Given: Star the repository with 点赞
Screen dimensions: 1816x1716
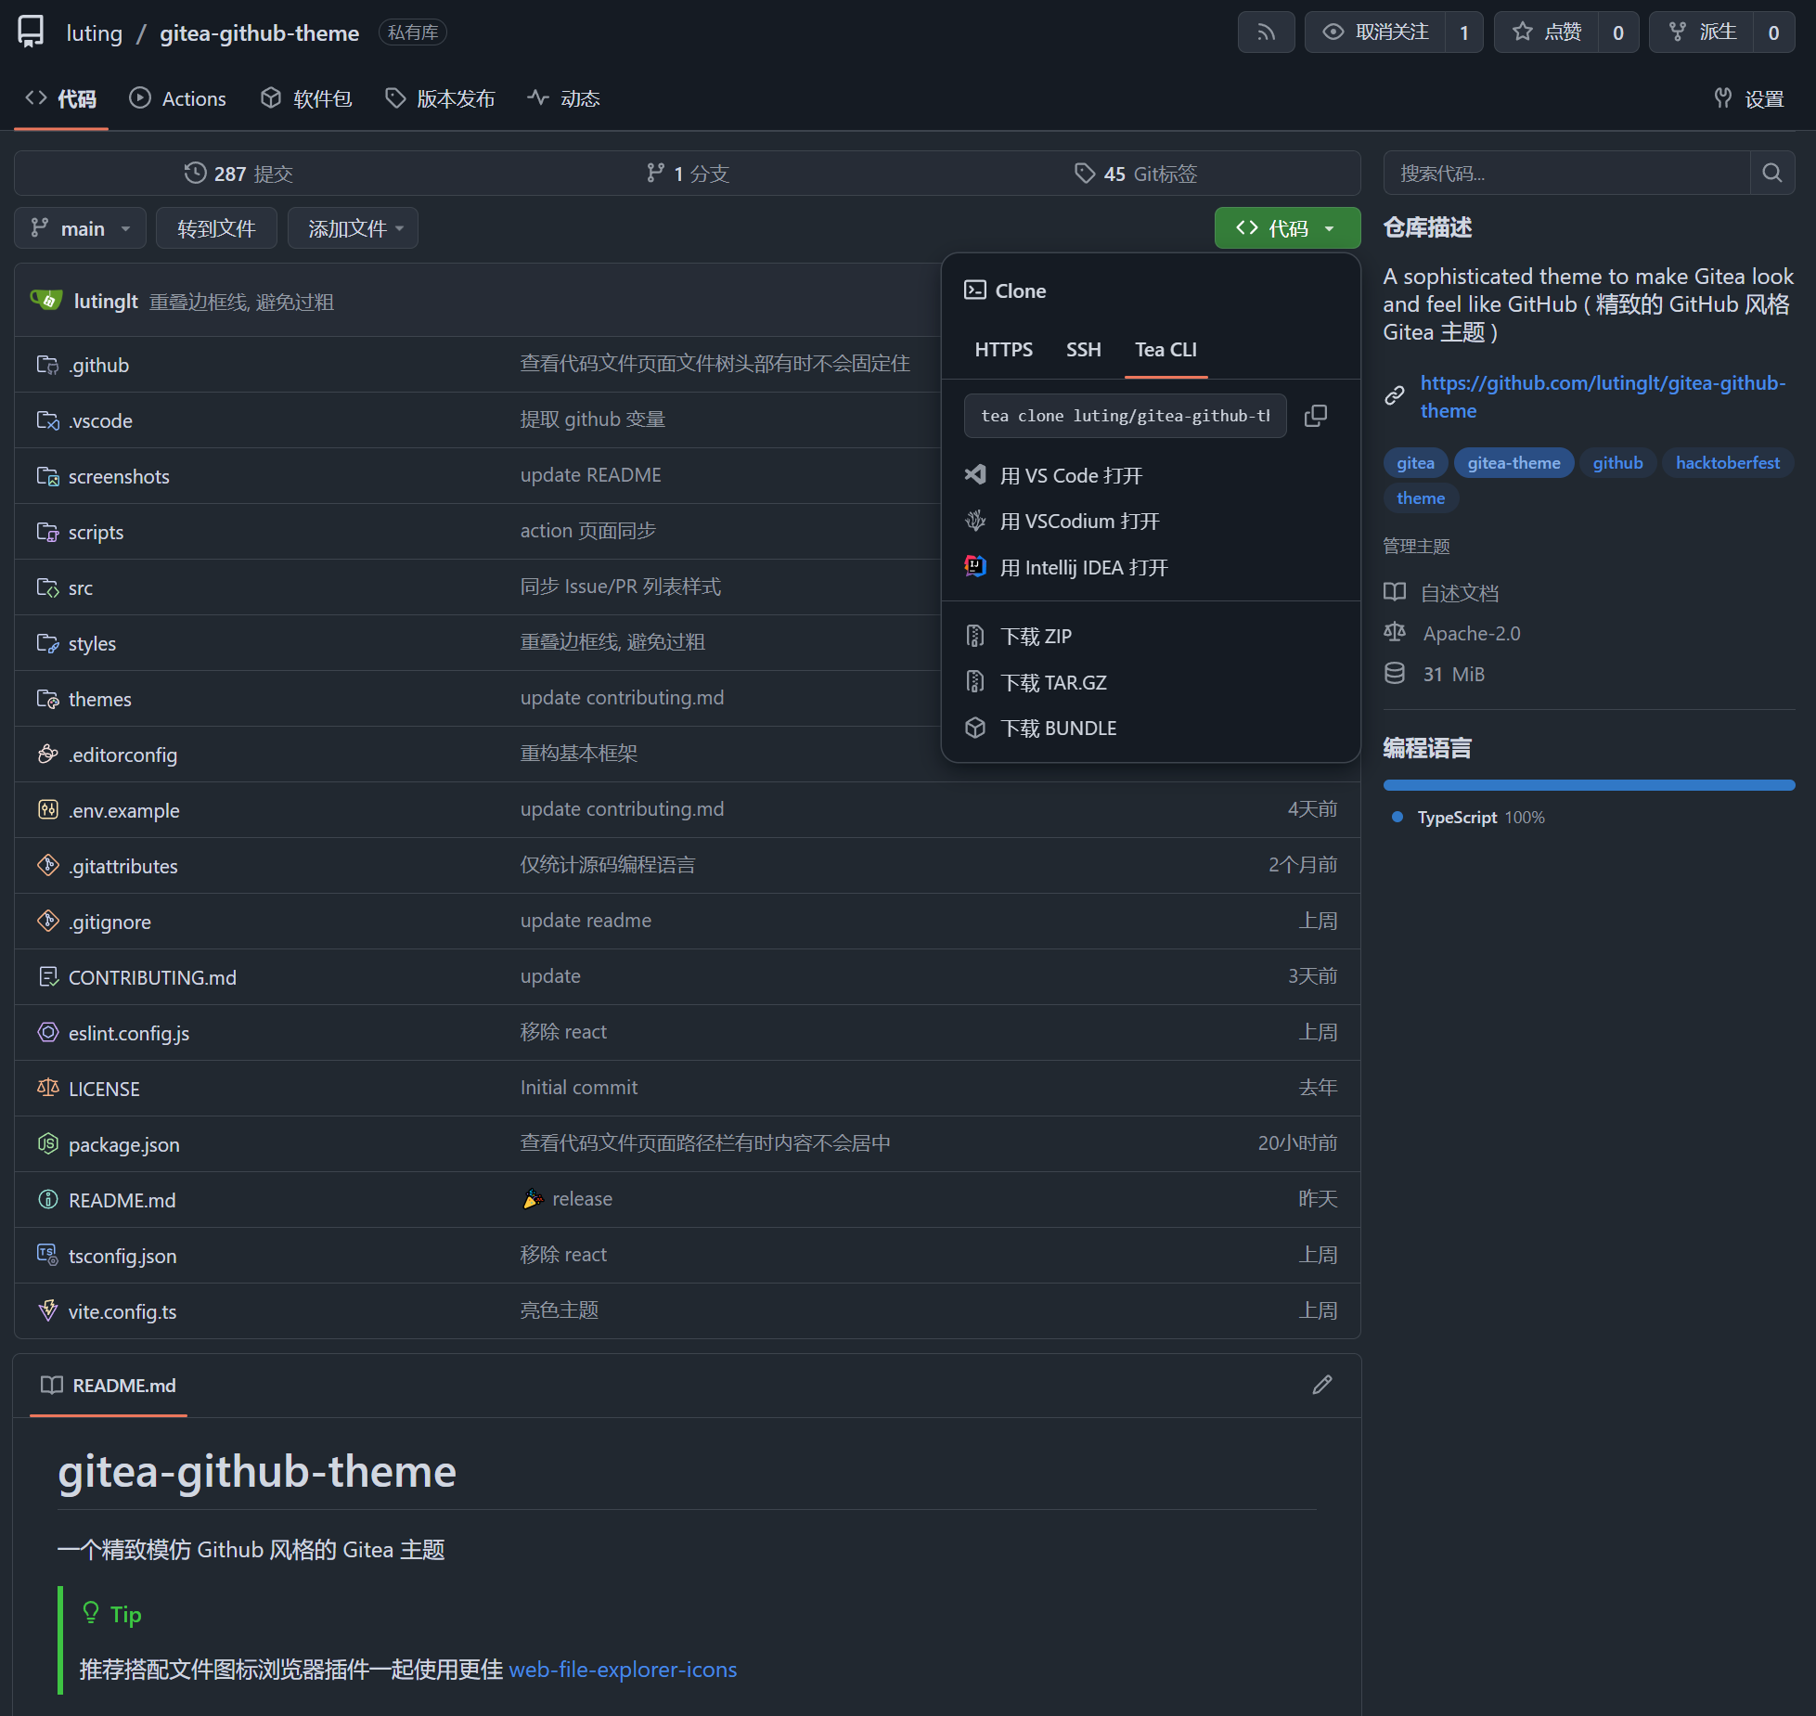Looking at the screenshot, I should point(1546,32).
